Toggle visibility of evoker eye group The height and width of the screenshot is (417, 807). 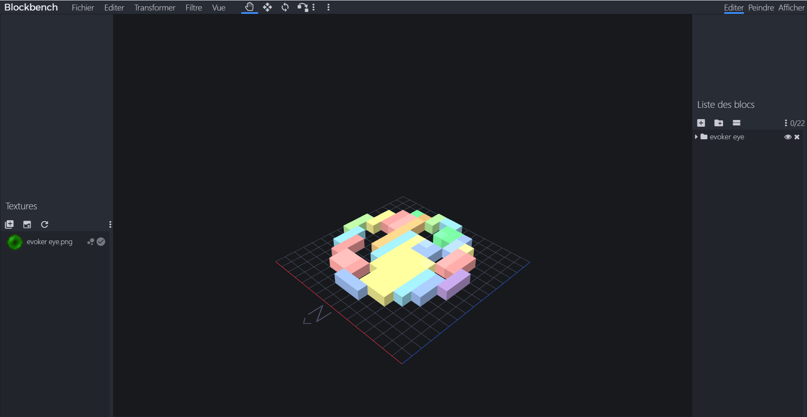click(x=788, y=137)
